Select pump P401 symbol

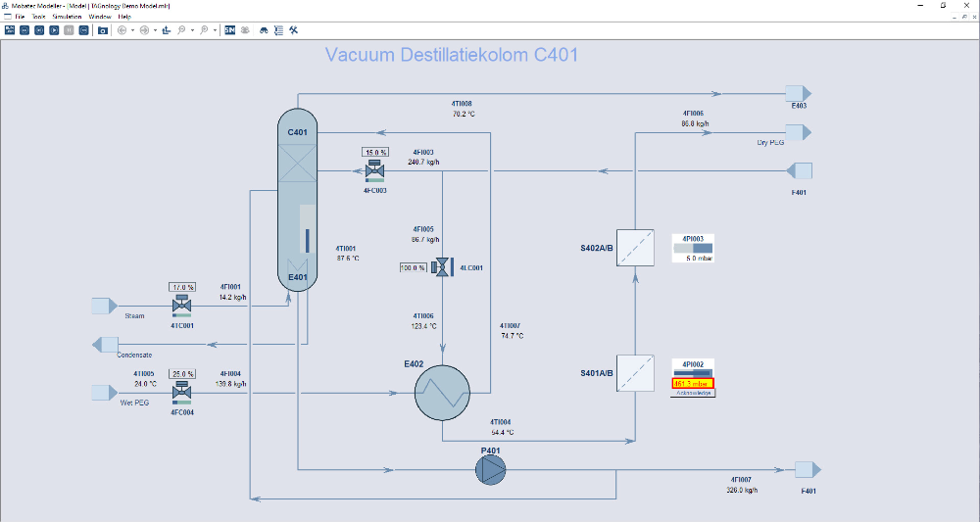click(491, 469)
